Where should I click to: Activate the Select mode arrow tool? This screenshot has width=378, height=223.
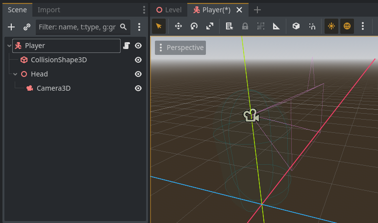159,26
